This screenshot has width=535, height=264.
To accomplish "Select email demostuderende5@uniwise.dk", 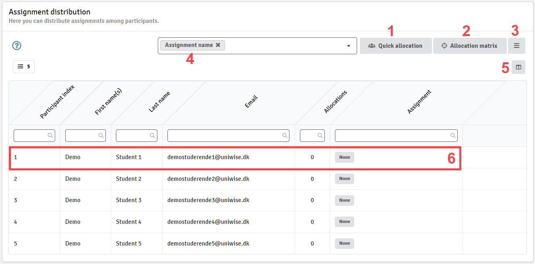I will (x=208, y=244).
